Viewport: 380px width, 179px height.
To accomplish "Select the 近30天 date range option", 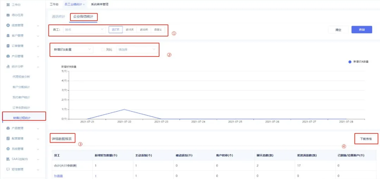I will pyautogui.click(x=144, y=30).
